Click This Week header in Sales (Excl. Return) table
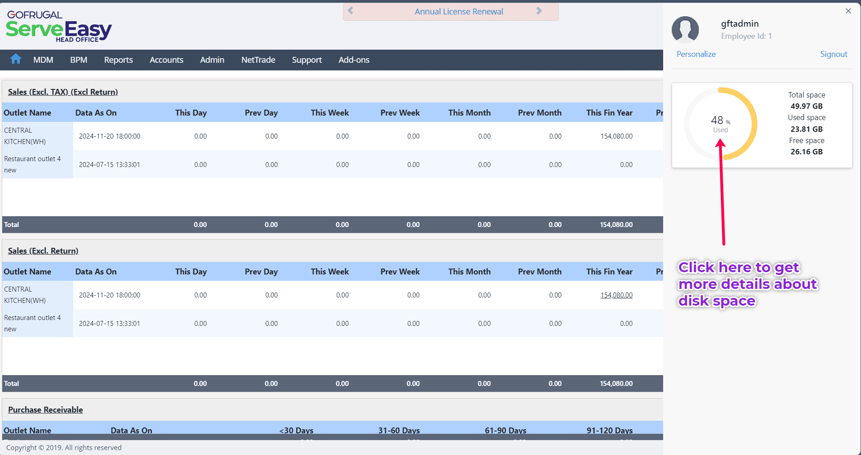Screen dimensions: 861x455 [330, 272]
